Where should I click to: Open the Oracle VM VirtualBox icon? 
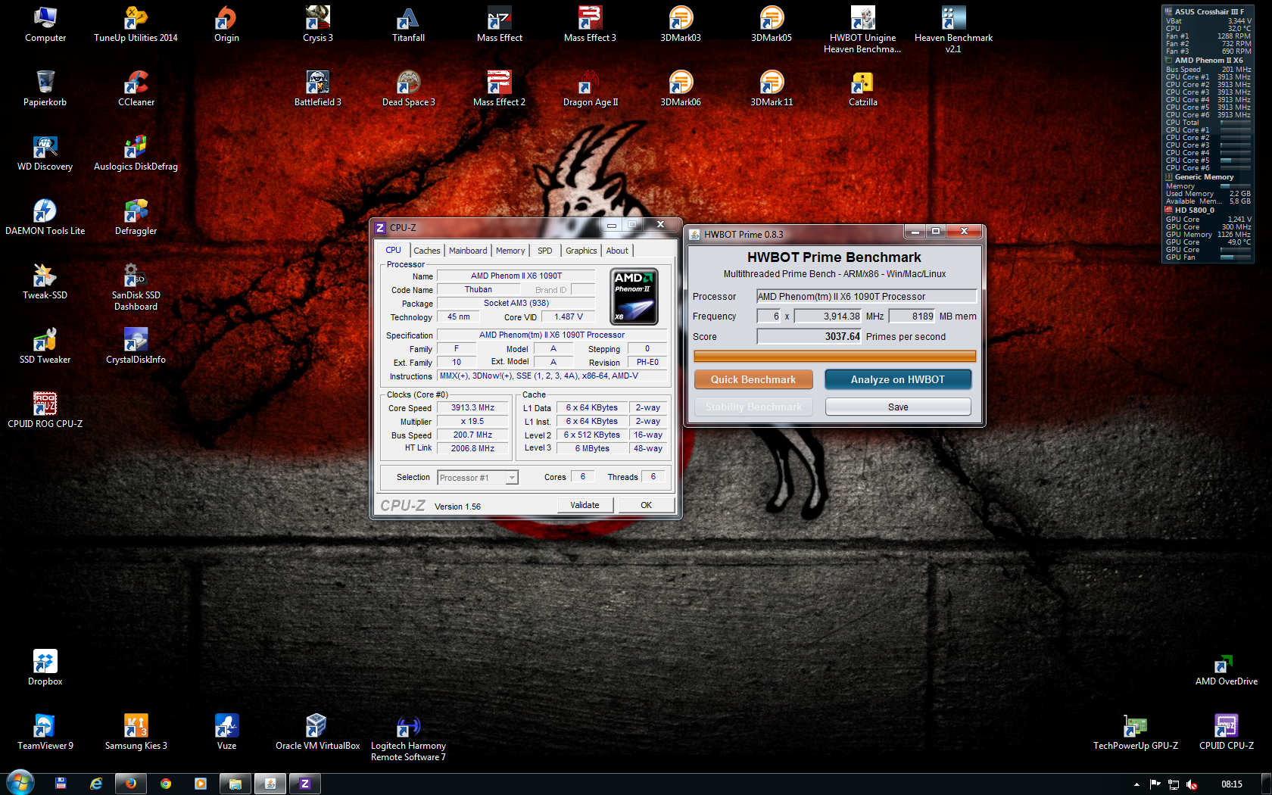click(317, 732)
